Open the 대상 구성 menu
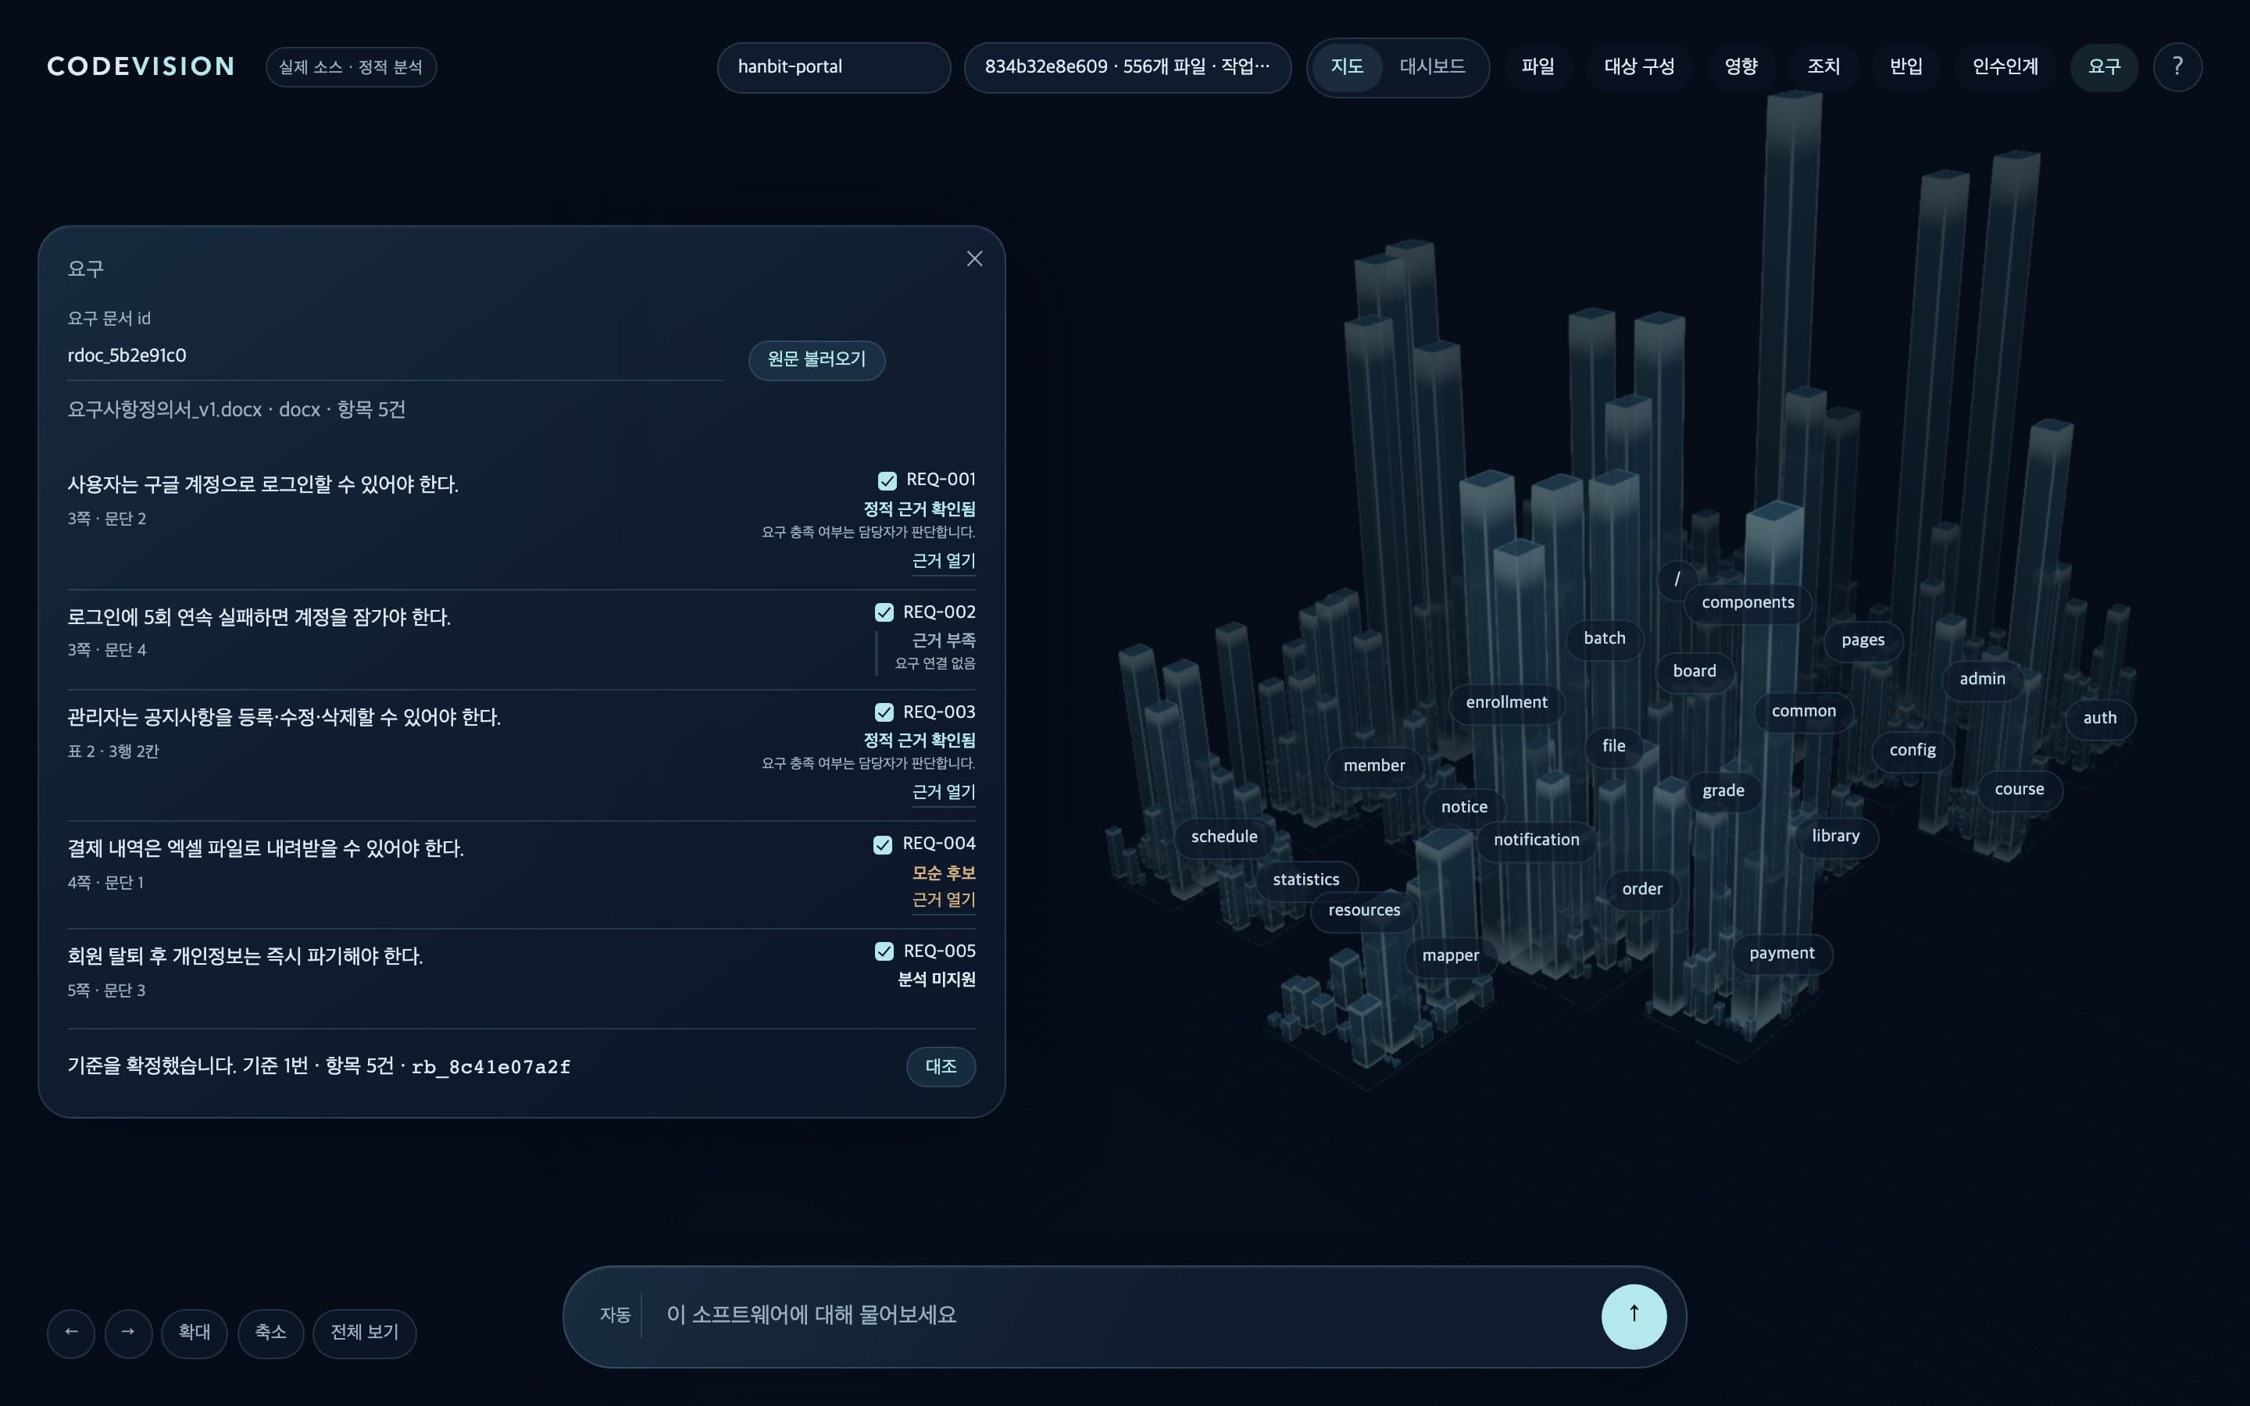 (1638, 67)
